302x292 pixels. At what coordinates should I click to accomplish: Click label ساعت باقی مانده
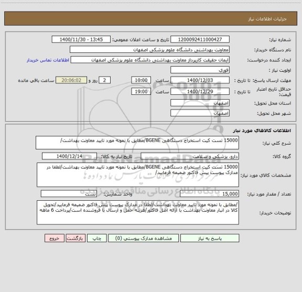coord(36,80)
